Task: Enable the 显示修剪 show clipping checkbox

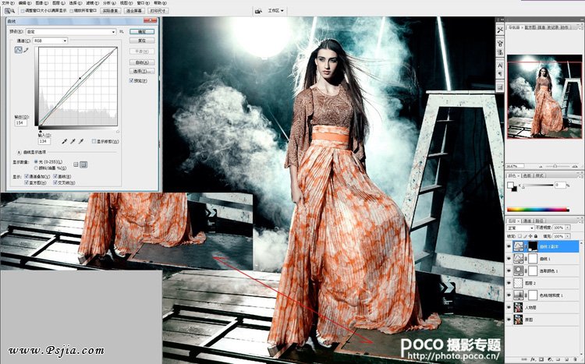Action: tap(94, 141)
